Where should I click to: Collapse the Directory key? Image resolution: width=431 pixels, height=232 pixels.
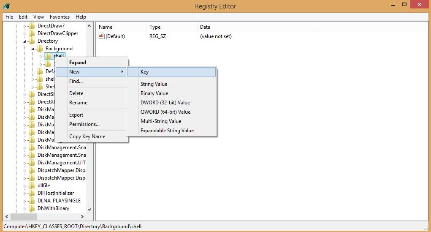click(x=24, y=41)
